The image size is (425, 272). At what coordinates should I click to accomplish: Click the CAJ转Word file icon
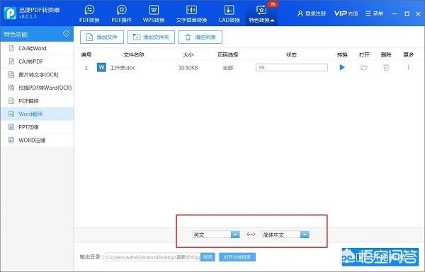(11, 49)
